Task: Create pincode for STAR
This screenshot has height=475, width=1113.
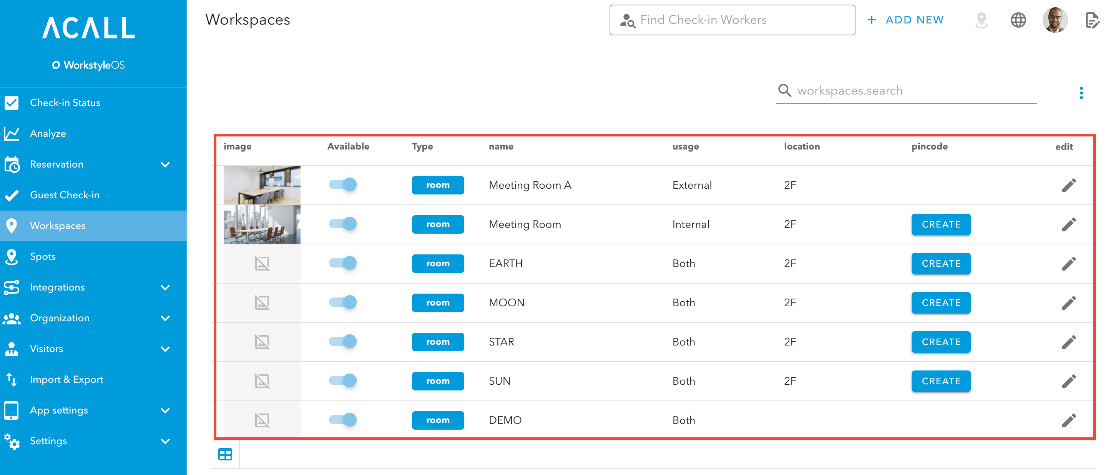Action: coord(940,342)
